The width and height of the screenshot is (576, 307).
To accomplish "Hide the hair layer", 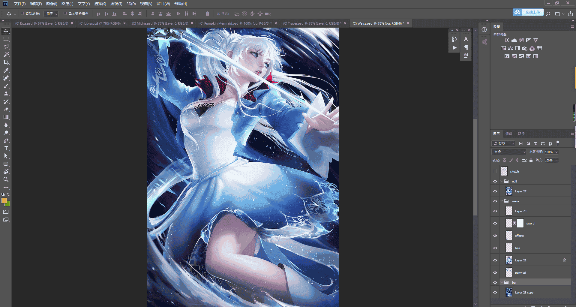I will pyautogui.click(x=495, y=248).
